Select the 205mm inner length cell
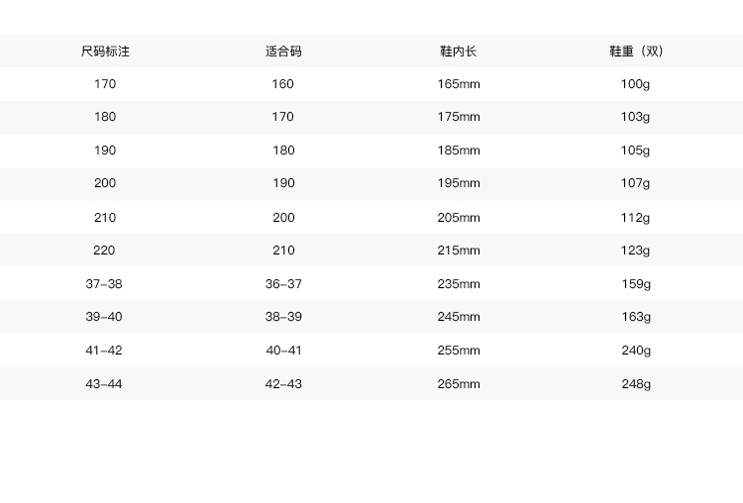743x503 pixels. [459, 218]
